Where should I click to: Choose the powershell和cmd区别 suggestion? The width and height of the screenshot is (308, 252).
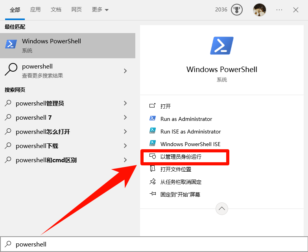point(68,160)
